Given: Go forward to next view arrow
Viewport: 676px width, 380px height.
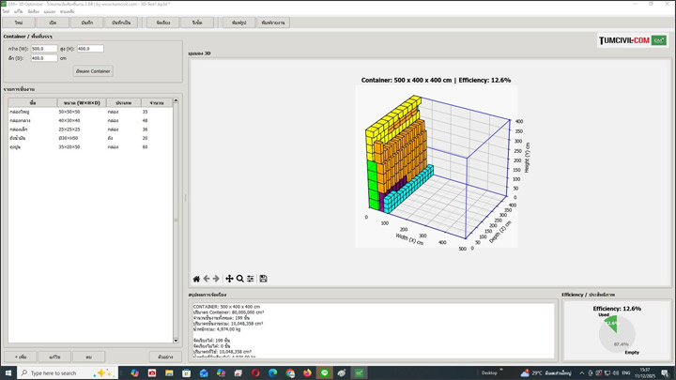Looking at the screenshot, I should 217,279.
